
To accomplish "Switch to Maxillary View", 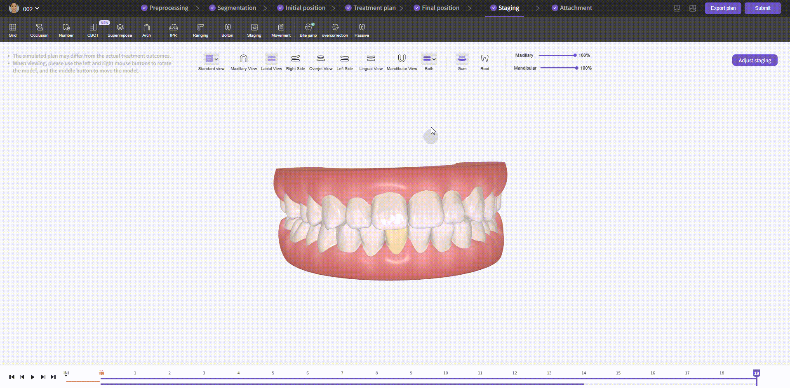I will pos(244,62).
